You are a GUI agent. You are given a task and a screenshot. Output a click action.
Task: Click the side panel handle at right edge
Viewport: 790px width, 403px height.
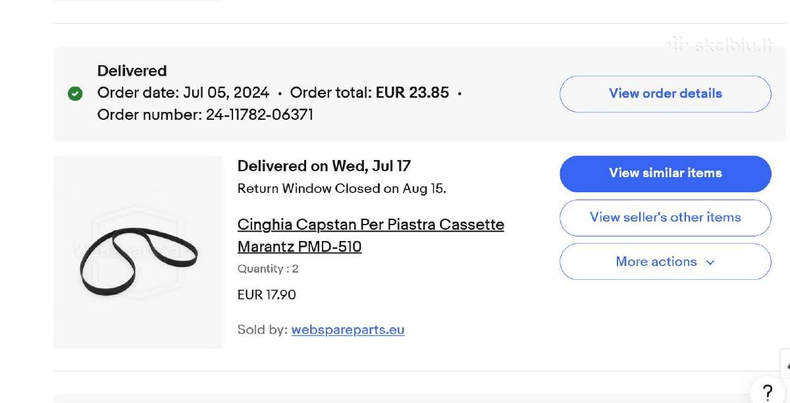(x=785, y=363)
